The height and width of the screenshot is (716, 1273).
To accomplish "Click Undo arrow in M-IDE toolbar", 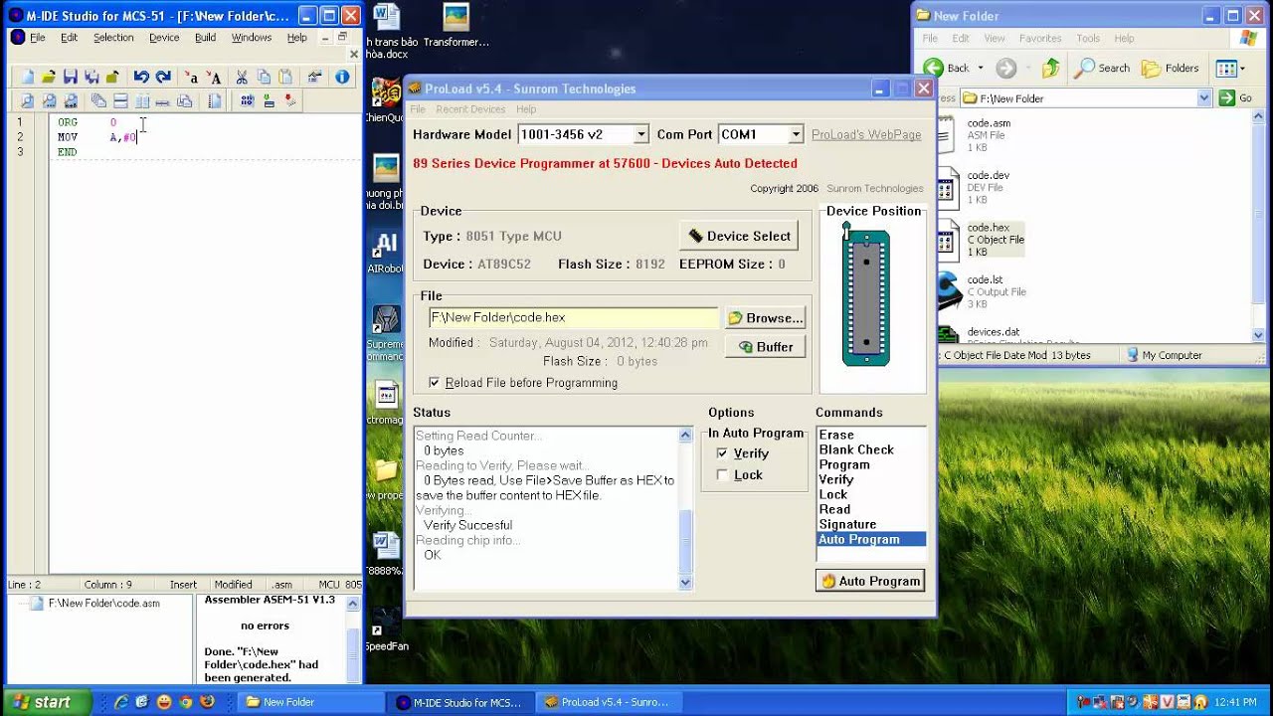I will tap(141, 77).
